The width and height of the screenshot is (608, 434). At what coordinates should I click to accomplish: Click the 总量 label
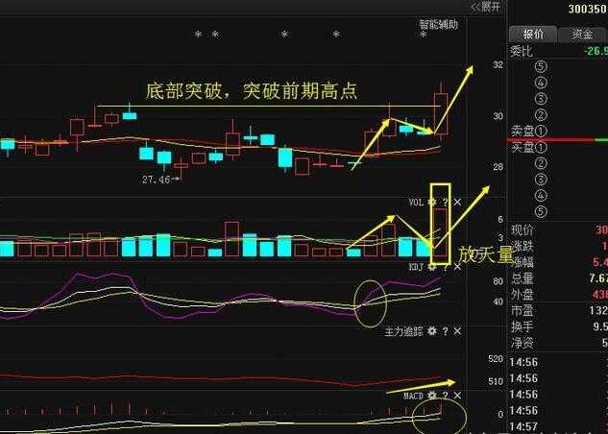[522, 278]
